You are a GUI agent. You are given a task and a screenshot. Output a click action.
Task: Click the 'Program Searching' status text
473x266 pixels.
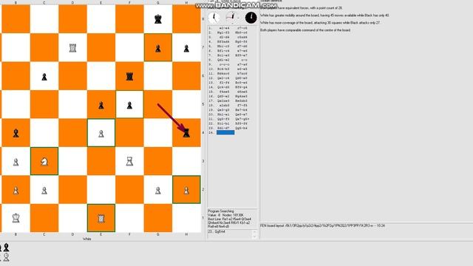[x=220, y=211]
